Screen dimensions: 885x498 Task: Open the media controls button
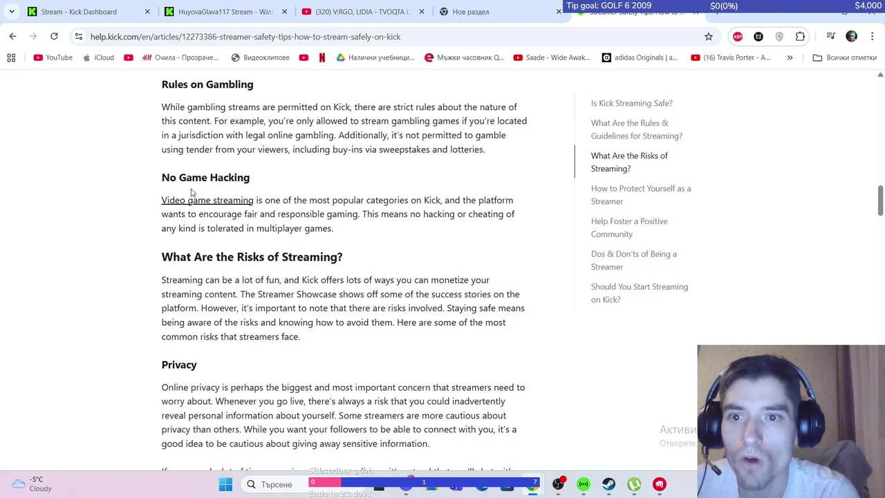[x=831, y=37]
